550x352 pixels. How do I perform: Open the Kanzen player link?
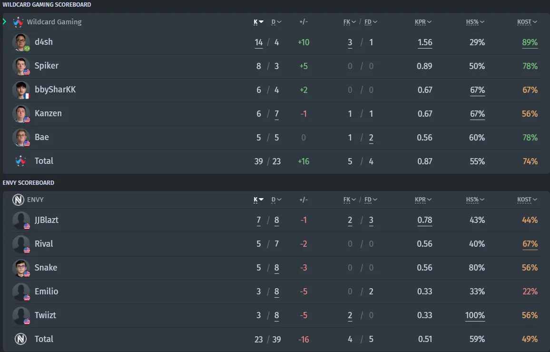point(48,113)
